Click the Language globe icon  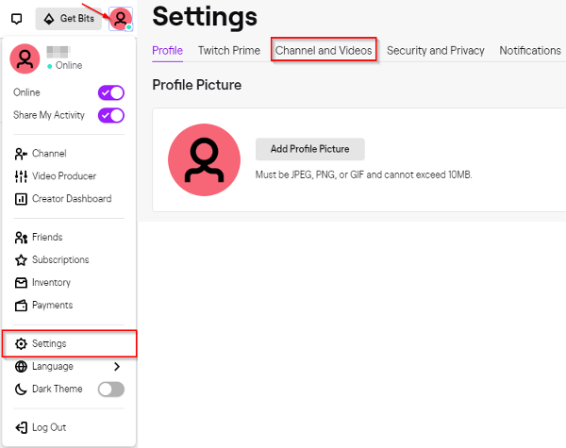(x=21, y=366)
